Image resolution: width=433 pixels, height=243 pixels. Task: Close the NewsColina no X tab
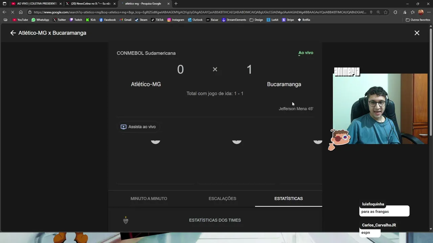tap(114, 3)
